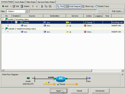Click the Delete trash button
125x94 pixels.
coord(25,6)
